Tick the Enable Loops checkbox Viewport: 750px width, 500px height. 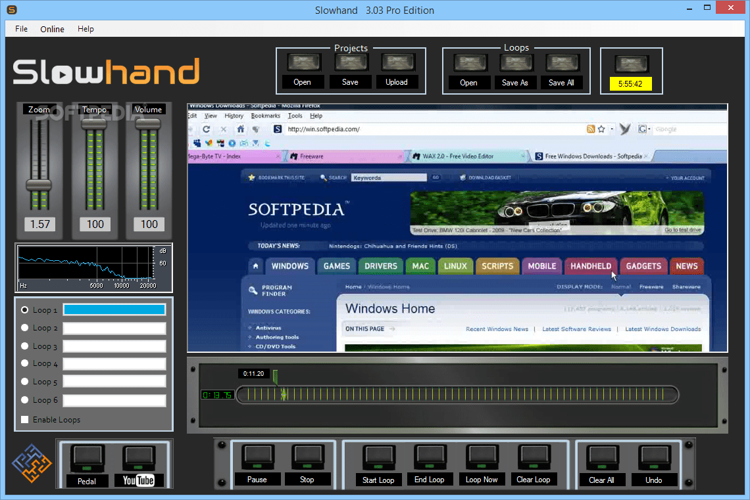(25, 419)
